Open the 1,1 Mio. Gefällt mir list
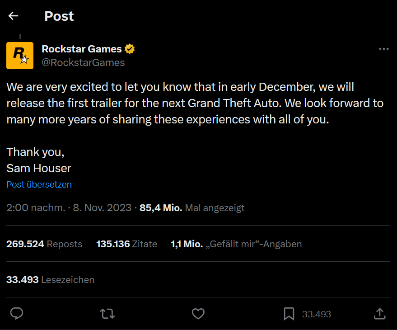Image resolution: width=397 pixels, height=330 pixels. point(236,244)
